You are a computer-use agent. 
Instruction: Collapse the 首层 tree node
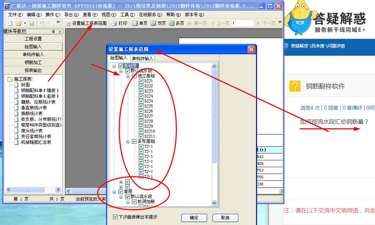114,192
